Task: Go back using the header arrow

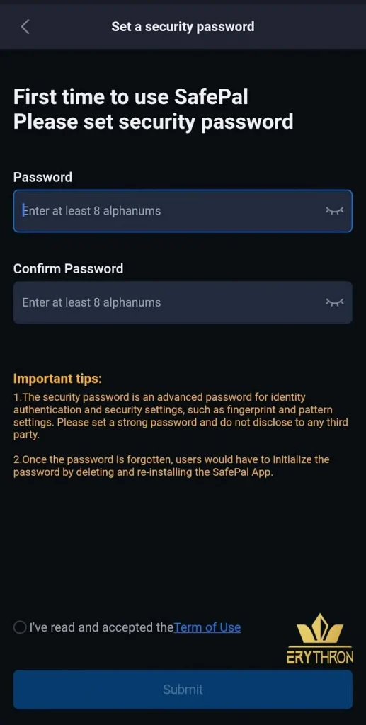Action: [25, 27]
